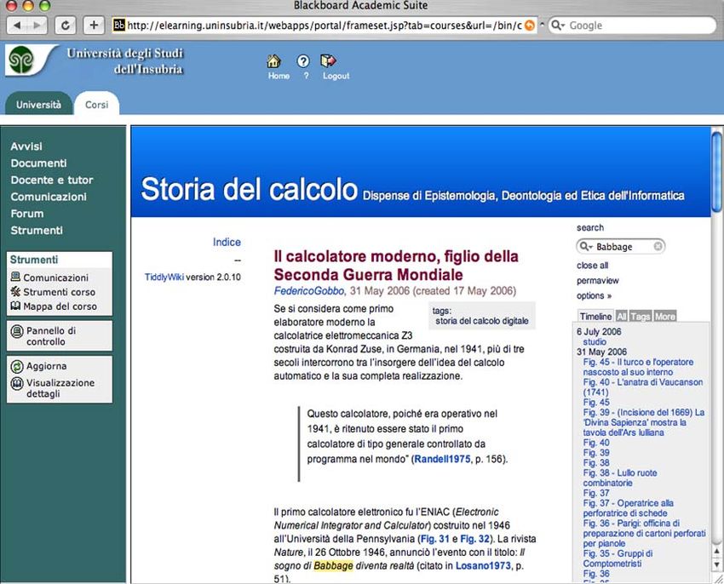Click the browser Forward arrow button
This screenshot has height=584, width=724.
point(37,25)
